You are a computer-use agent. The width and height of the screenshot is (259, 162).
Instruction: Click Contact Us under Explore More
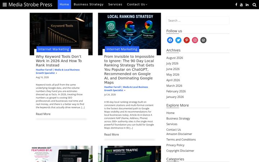[x=174, y=130]
